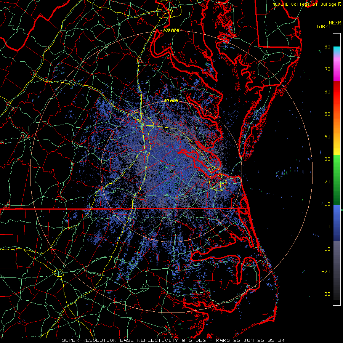The width and height of the screenshot is (343, 343).
Task: Click the 100 NMI range ring label
Action: click(x=171, y=30)
